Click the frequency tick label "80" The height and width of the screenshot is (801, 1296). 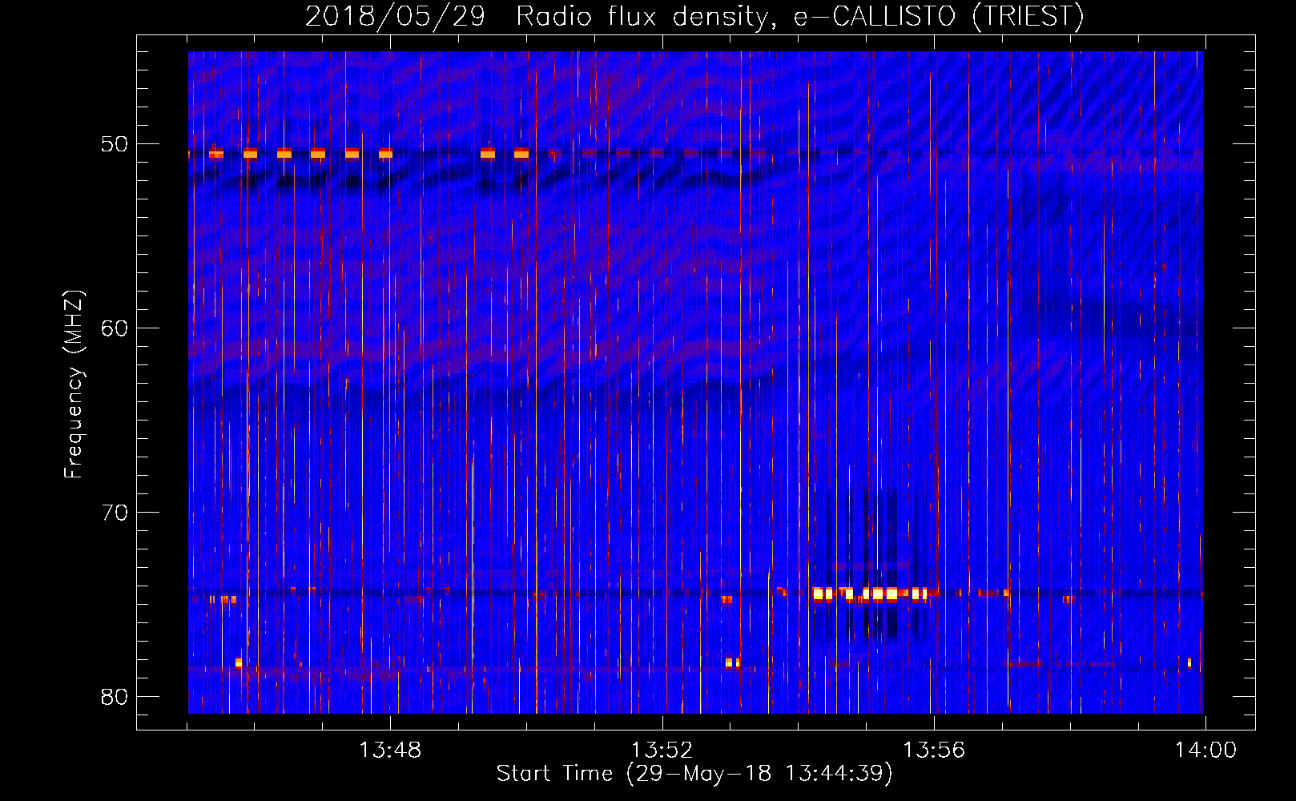[115, 697]
